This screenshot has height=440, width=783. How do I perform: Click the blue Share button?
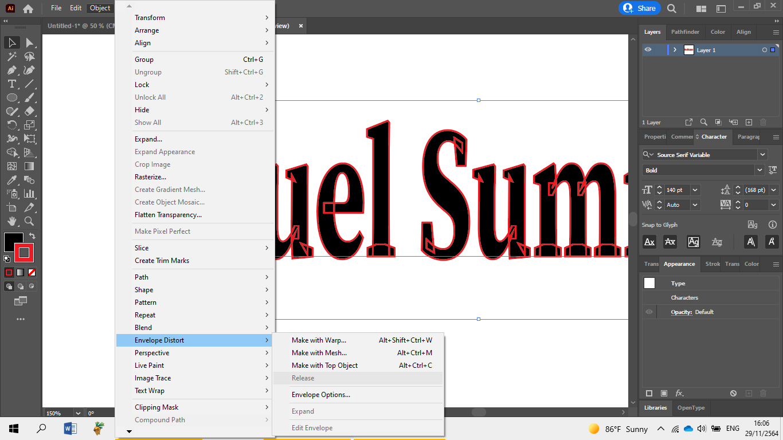(x=640, y=8)
